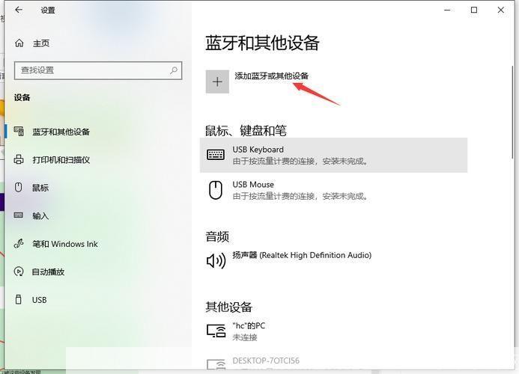
Task: Open the 鼠标 settings page
Action: (40, 188)
